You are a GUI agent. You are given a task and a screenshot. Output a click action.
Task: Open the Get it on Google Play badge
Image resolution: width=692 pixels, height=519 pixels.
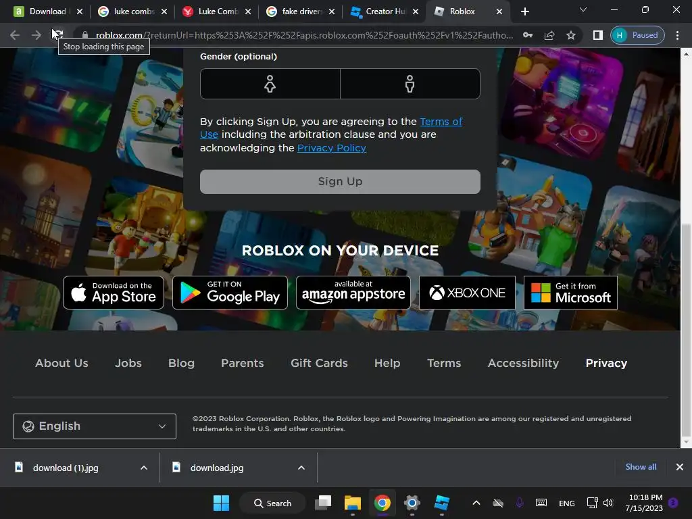230,293
